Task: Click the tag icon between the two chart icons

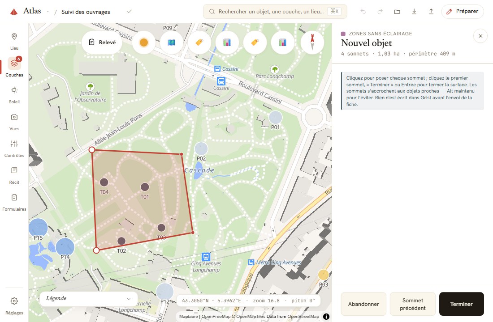Action: pos(255,42)
